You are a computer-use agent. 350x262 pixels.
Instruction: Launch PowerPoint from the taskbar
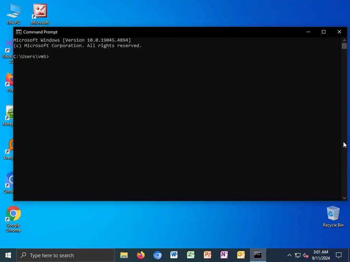207,255
